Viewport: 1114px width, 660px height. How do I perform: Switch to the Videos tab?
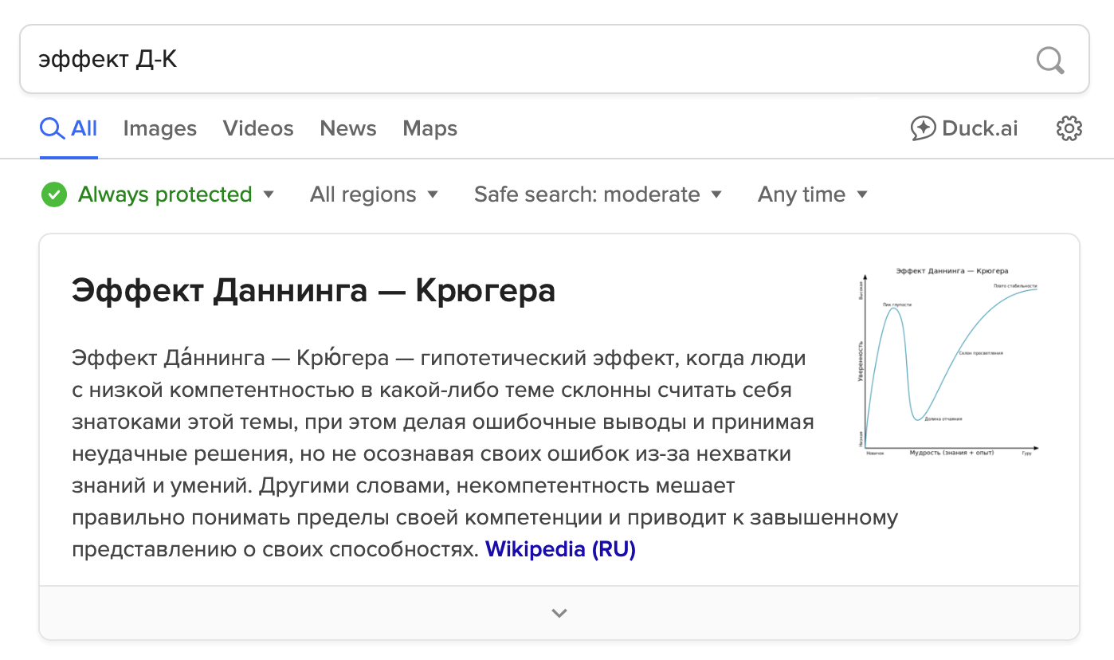pos(258,128)
